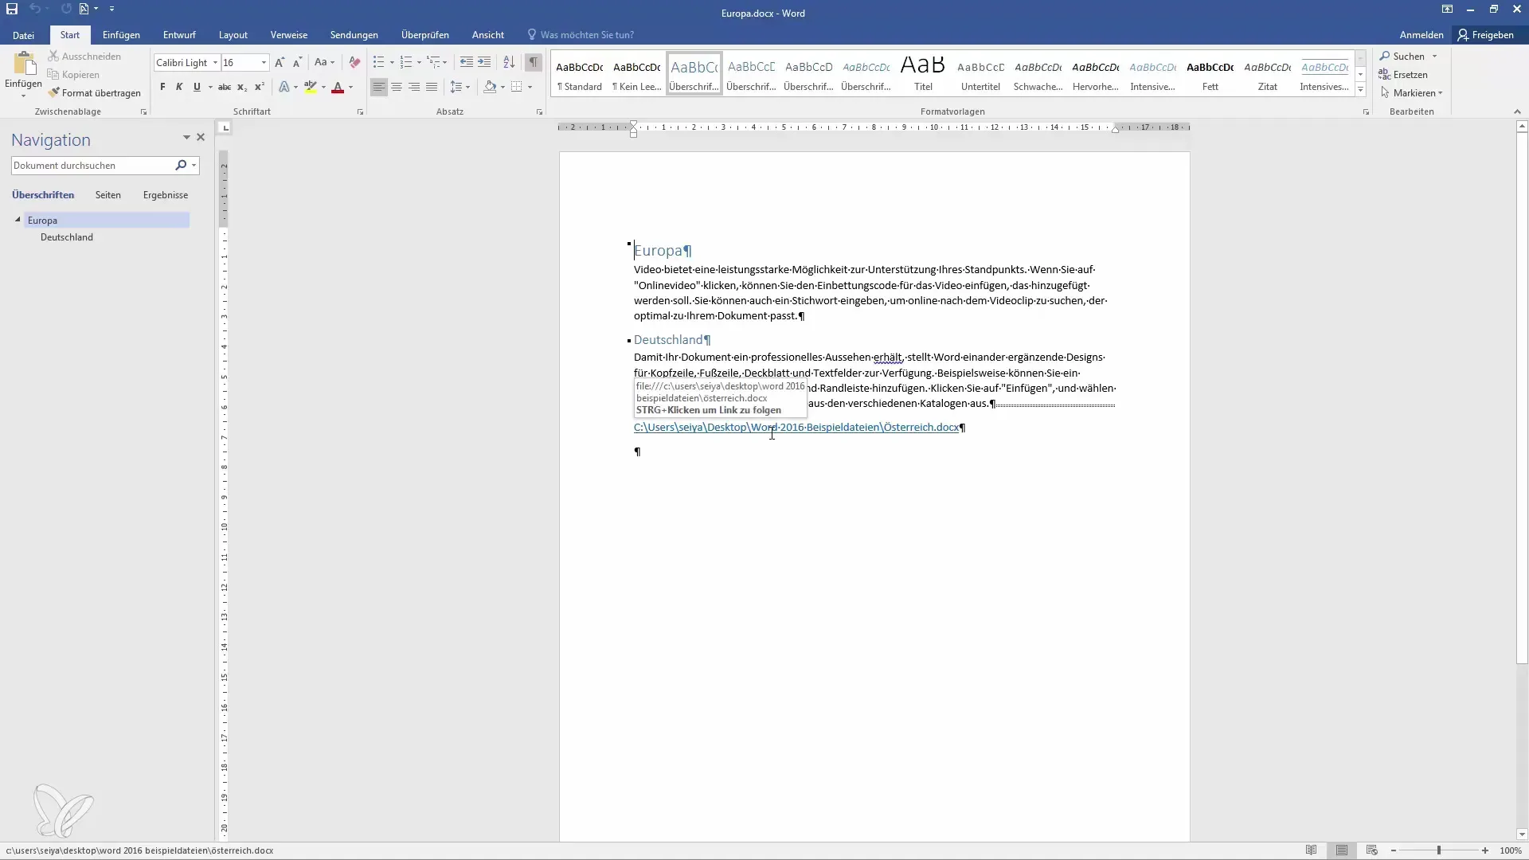
Task: Click the Text highlight color icon
Action: click(311, 87)
